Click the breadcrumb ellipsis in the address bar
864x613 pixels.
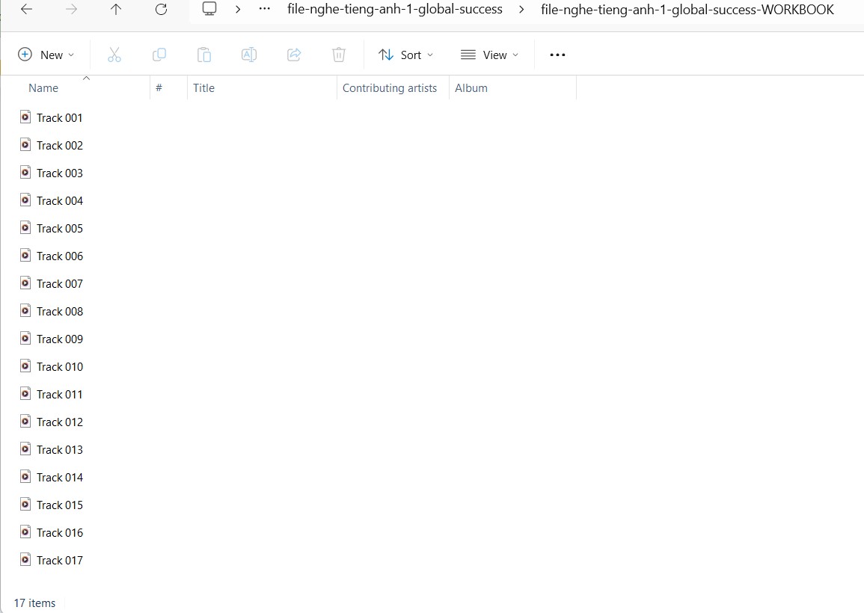click(264, 10)
